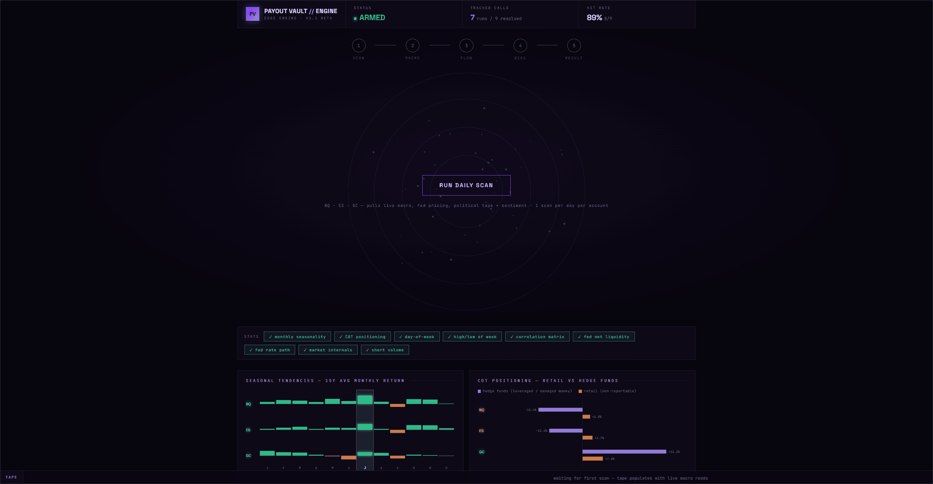
Task: Toggle high/low of week stat chip
Action: point(472,337)
